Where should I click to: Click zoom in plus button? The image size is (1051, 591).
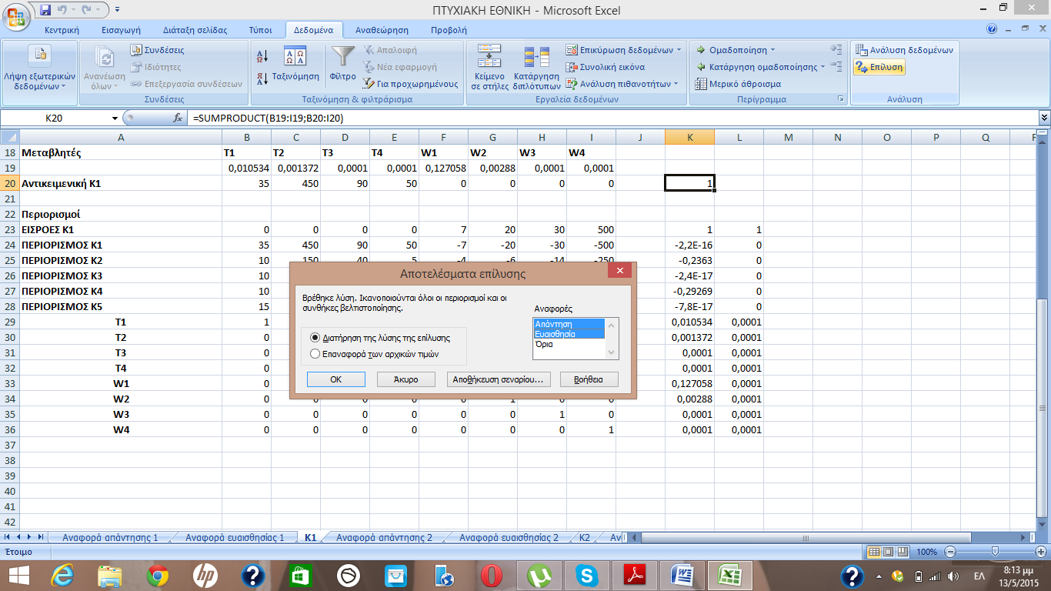coord(1042,552)
